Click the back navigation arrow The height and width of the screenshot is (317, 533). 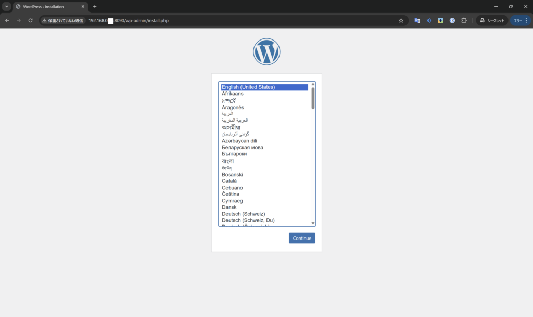click(x=6, y=20)
